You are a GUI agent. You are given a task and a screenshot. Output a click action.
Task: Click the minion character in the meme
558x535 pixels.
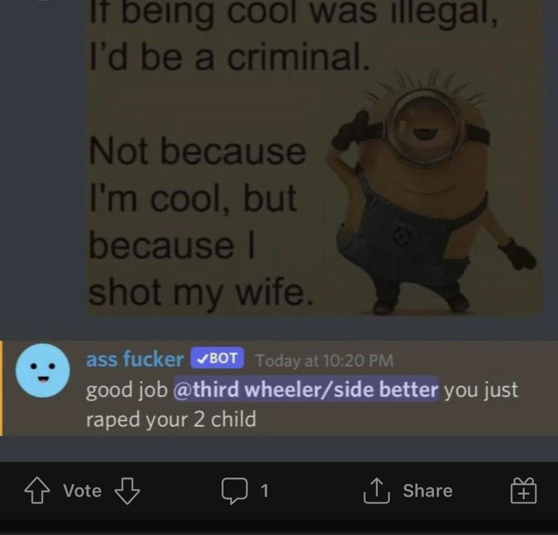pyautogui.click(x=433, y=192)
